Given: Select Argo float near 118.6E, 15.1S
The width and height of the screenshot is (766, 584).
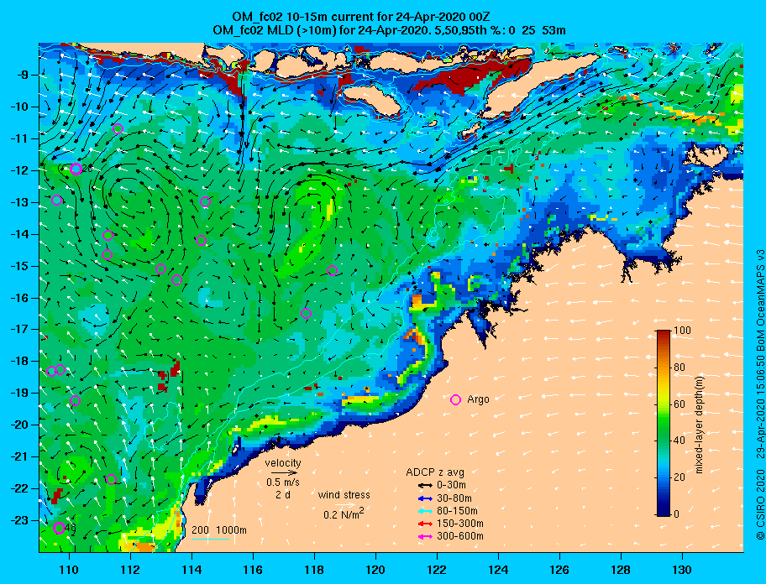Looking at the screenshot, I should coord(333,271).
